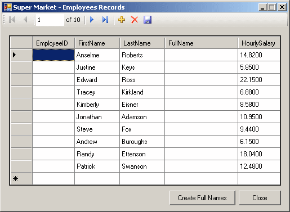Click the cell containing Edward
The width and height of the screenshot is (290, 212).
pos(97,80)
